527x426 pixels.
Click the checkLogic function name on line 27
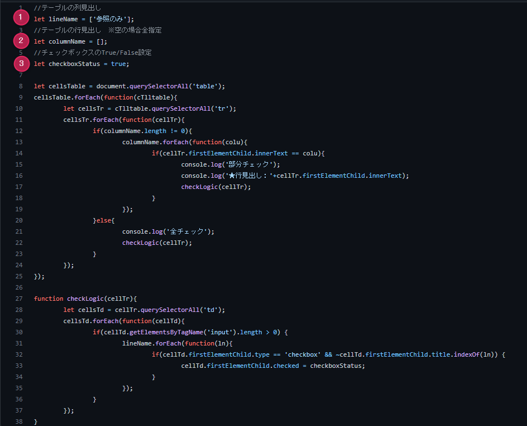coord(84,298)
